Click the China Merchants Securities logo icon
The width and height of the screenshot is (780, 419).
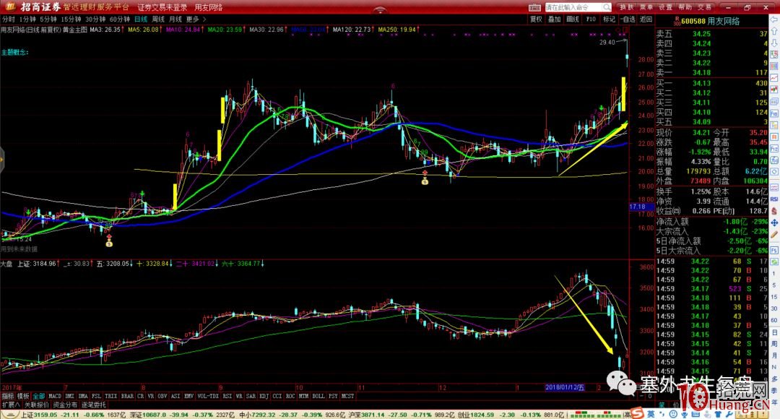point(10,7)
